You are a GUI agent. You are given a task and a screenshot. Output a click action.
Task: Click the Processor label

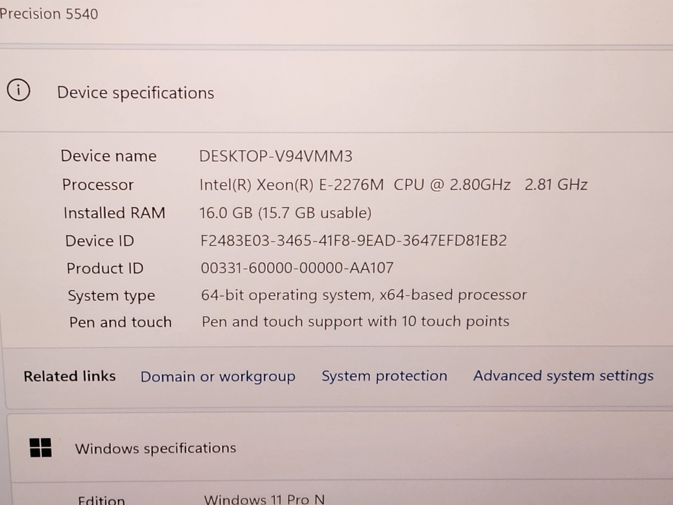(98, 185)
